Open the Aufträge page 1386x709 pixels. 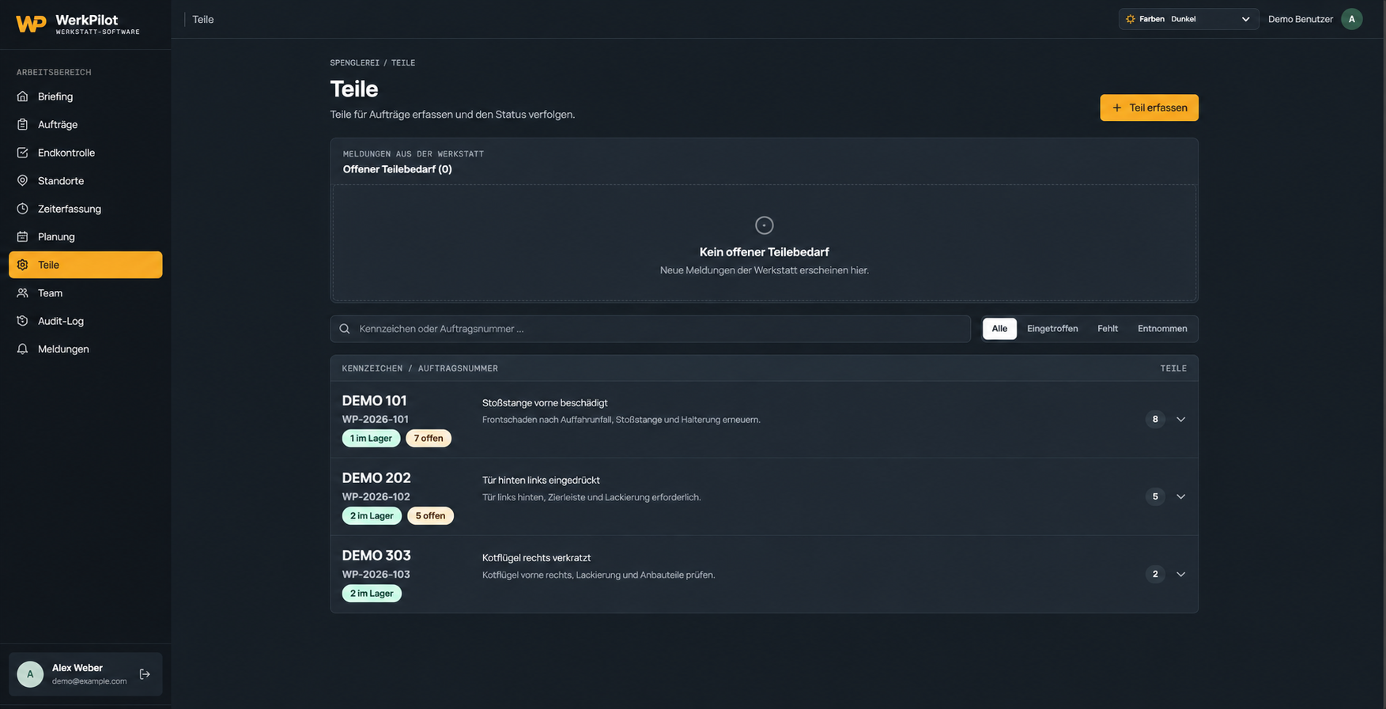85,125
